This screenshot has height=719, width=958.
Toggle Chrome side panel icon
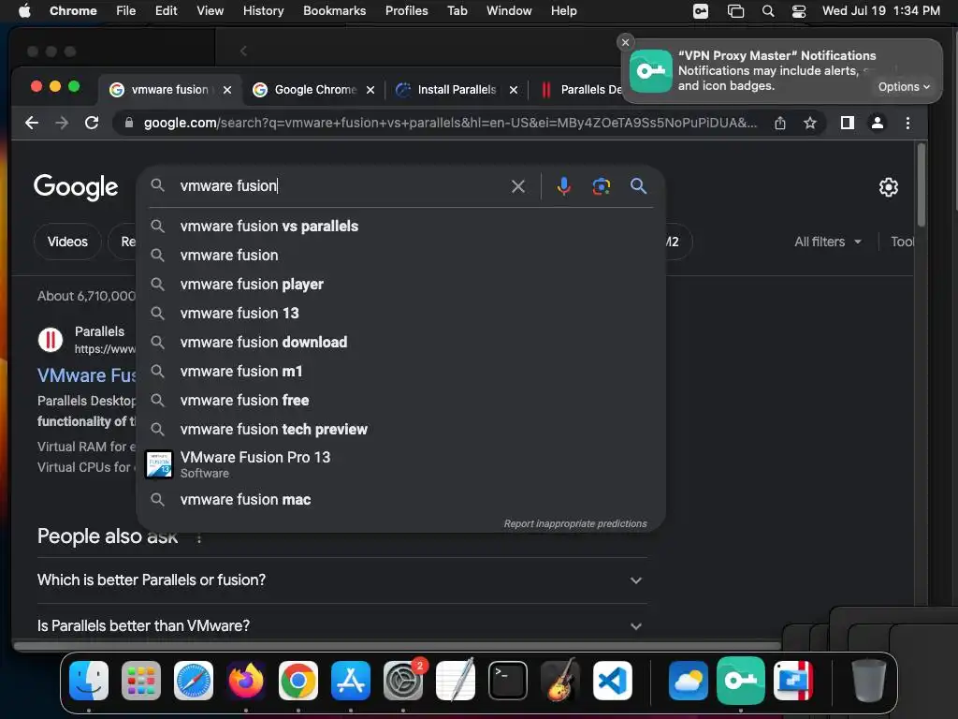pyautogui.click(x=847, y=123)
